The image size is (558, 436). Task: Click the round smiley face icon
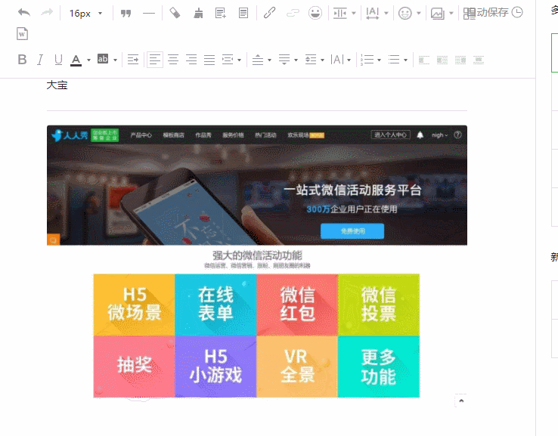405,13
